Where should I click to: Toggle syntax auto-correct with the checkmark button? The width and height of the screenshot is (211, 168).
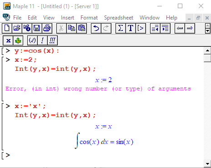[x=32, y=40]
